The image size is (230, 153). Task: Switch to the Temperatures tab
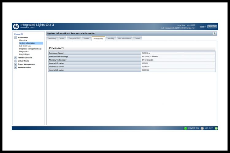(74, 39)
